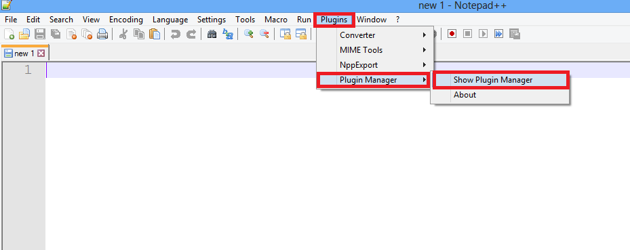Click the Copy toolbar icon
Viewport: 630px width, 250px height.
click(x=139, y=34)
